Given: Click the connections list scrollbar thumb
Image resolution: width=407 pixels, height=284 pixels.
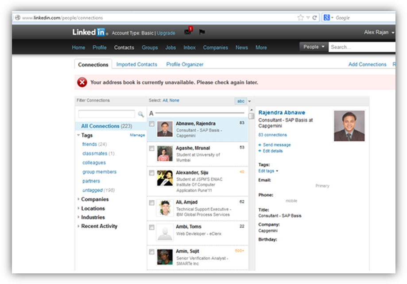Looking at the screenshot, I should pyautogui.click(x=251, y=116).
